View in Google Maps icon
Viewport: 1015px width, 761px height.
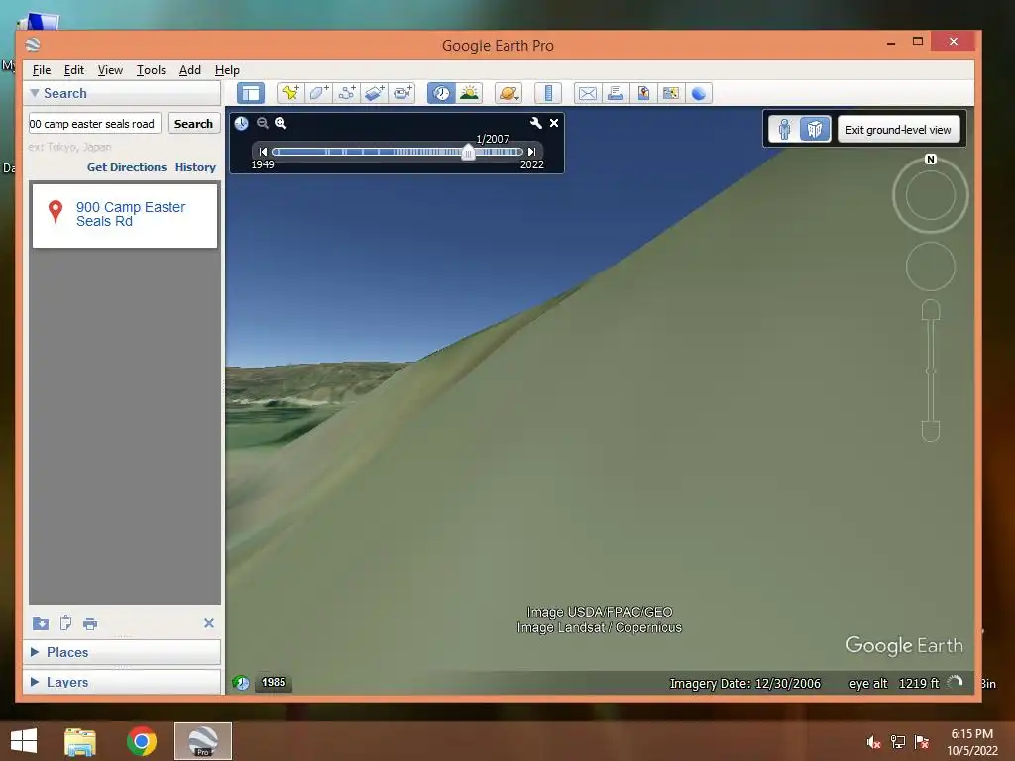tap(671, 93)
